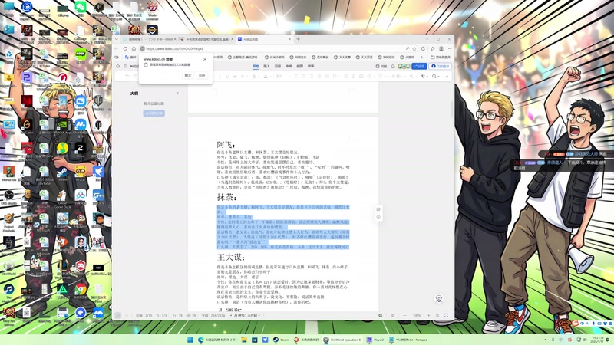The image size is (614, 345).
Task: Click the blue share button
Action: (x=419, y=67)
